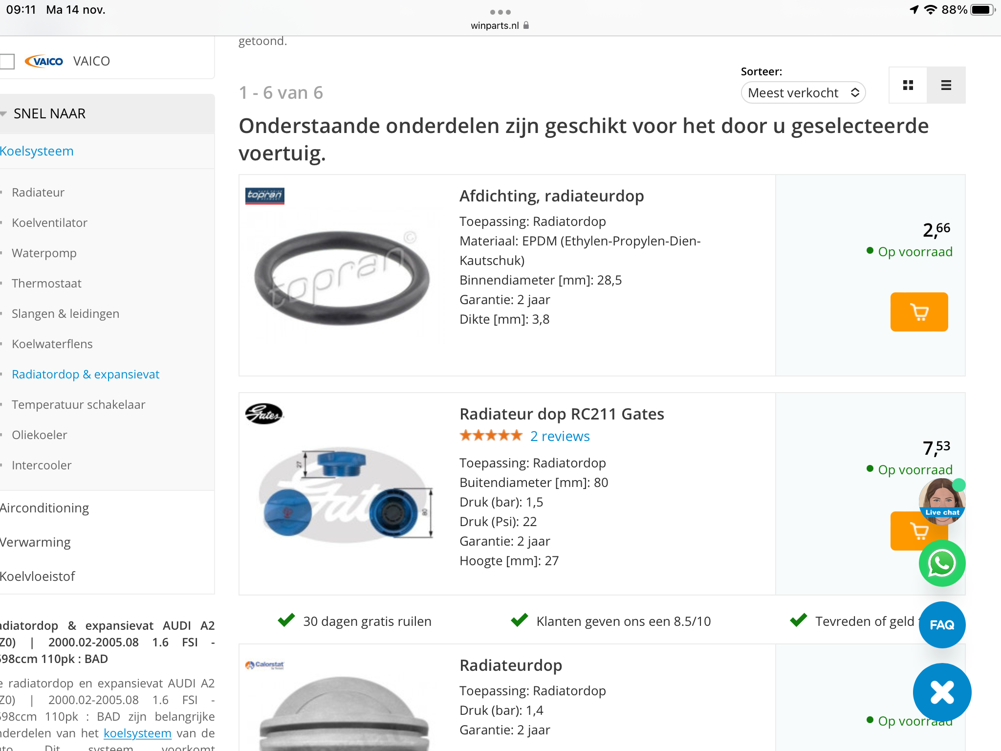1001x751 pixels.
Task: Collapse the SNEL NAAR section
Action: click(x=107, y=113)
